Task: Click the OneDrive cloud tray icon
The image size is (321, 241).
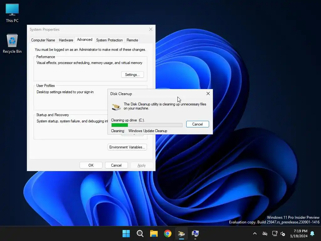Action: [x=265, y=233]
